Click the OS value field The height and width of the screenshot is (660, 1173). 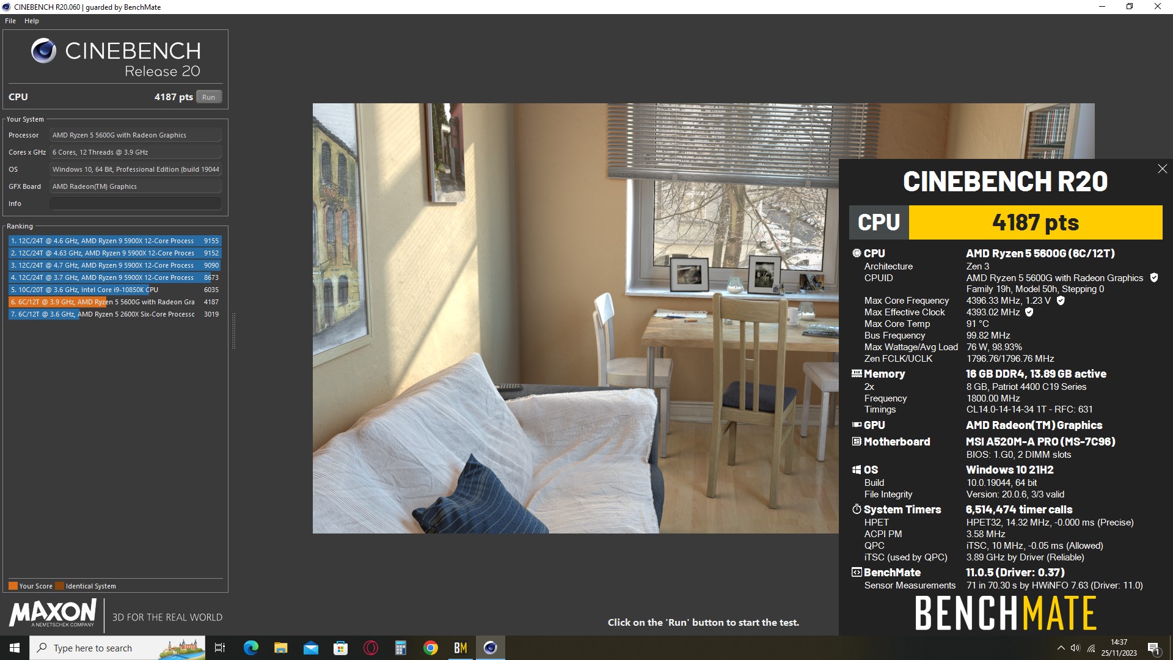pos(135,169)
